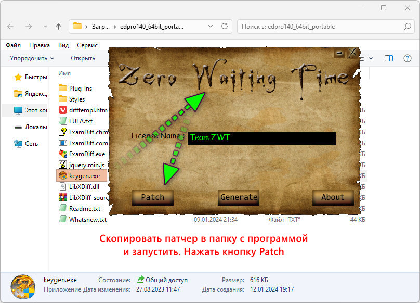Image resolution: width=420 pixels, height=303 pixels.
Task: Click the 44 КБ size cell
Action: tap(358, 220)
